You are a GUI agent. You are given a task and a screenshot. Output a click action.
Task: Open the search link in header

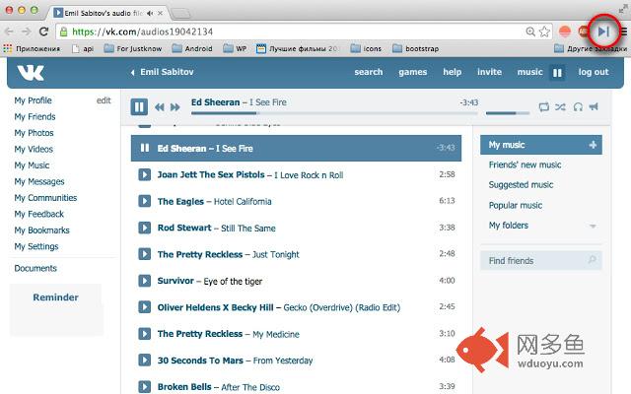368,72
